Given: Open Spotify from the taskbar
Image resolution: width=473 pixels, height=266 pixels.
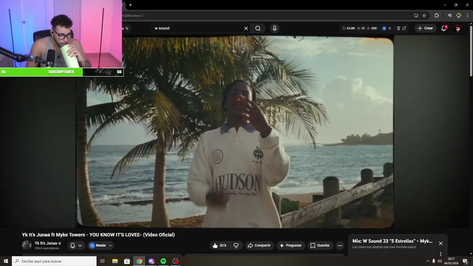Looking at the screenshot, I should (x=163, y=261).
